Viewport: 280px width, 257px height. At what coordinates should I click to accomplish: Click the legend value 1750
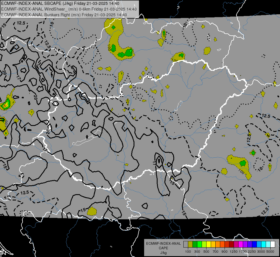click(x=243, y=252)
